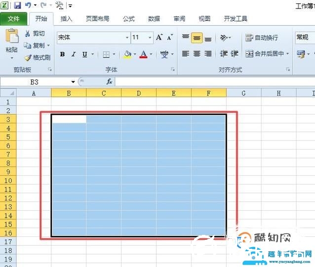The width and height of the screenshot is (315, 267).
Task: Select column A header
Action: 34,93
